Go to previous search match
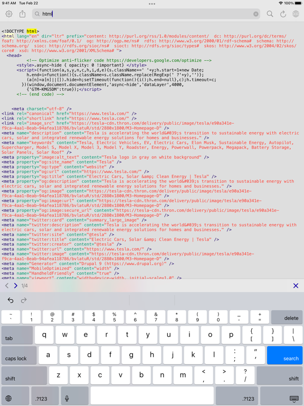Screen dimensions: 304x406 [7, 285]
